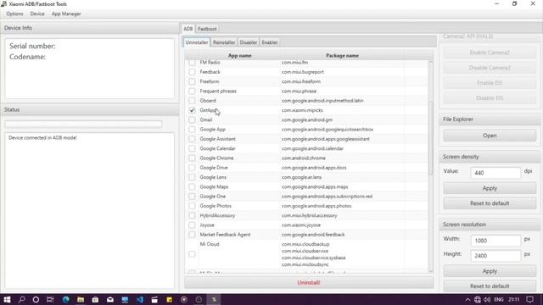The image size is (543, 305).
Task: Check the Google Maps checkbox
Action: pos(192,186)
